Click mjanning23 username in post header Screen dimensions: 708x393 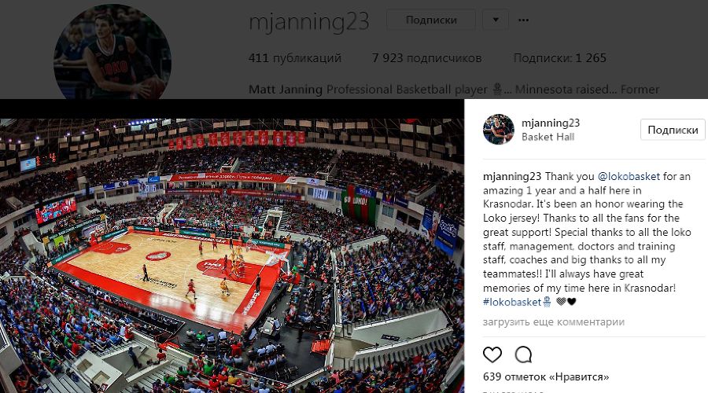pos(551,123)
